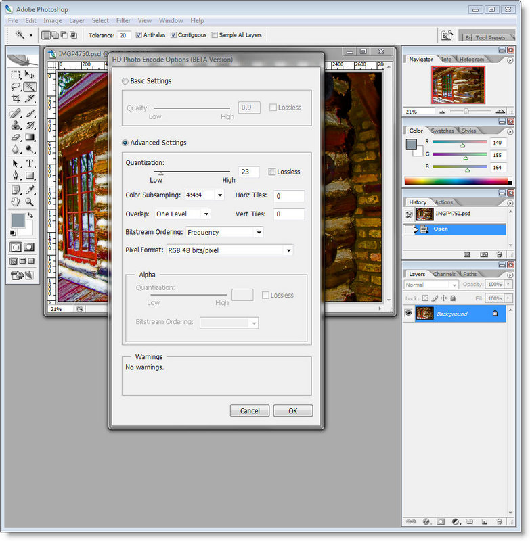The height and width of the screenshot is (541, 530).
Task: Open the Overlap One Level dropdown
Action: tap(206, 214)
